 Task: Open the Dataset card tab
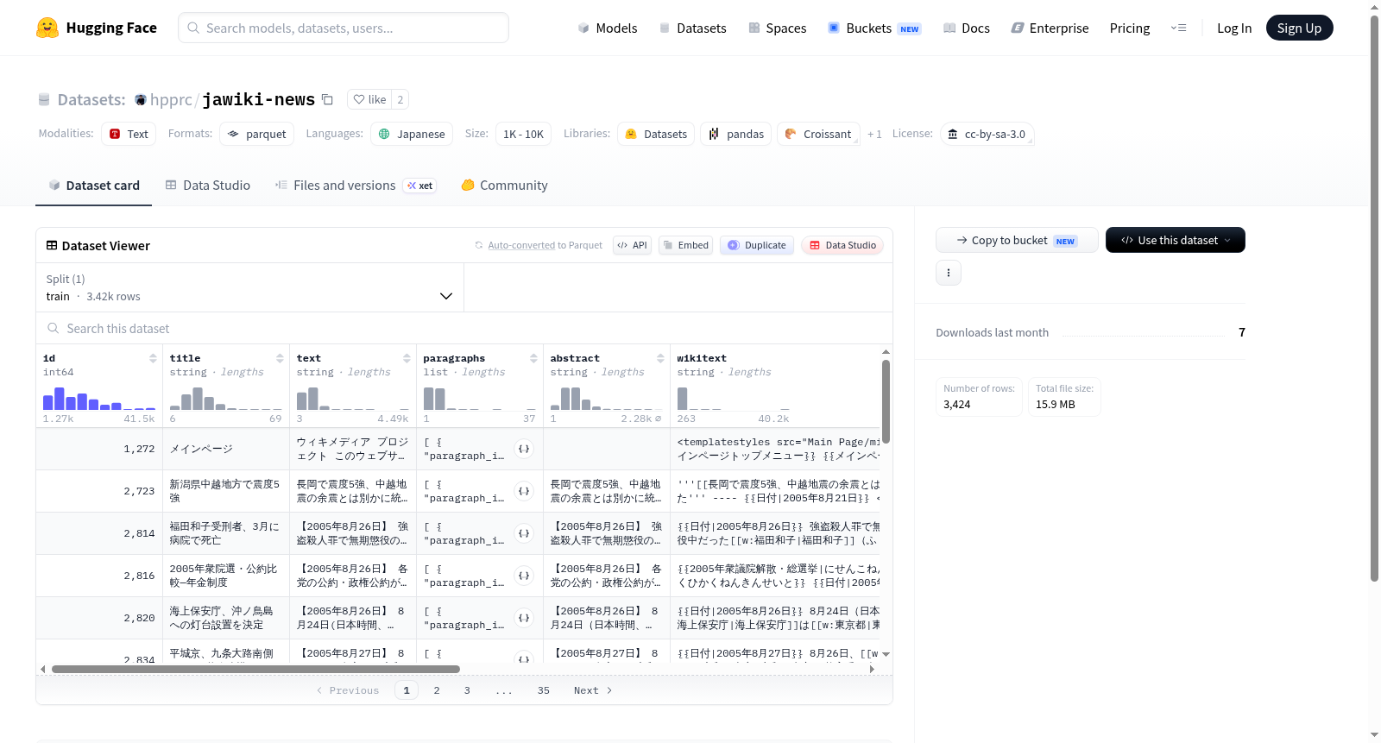pos(93,185)
